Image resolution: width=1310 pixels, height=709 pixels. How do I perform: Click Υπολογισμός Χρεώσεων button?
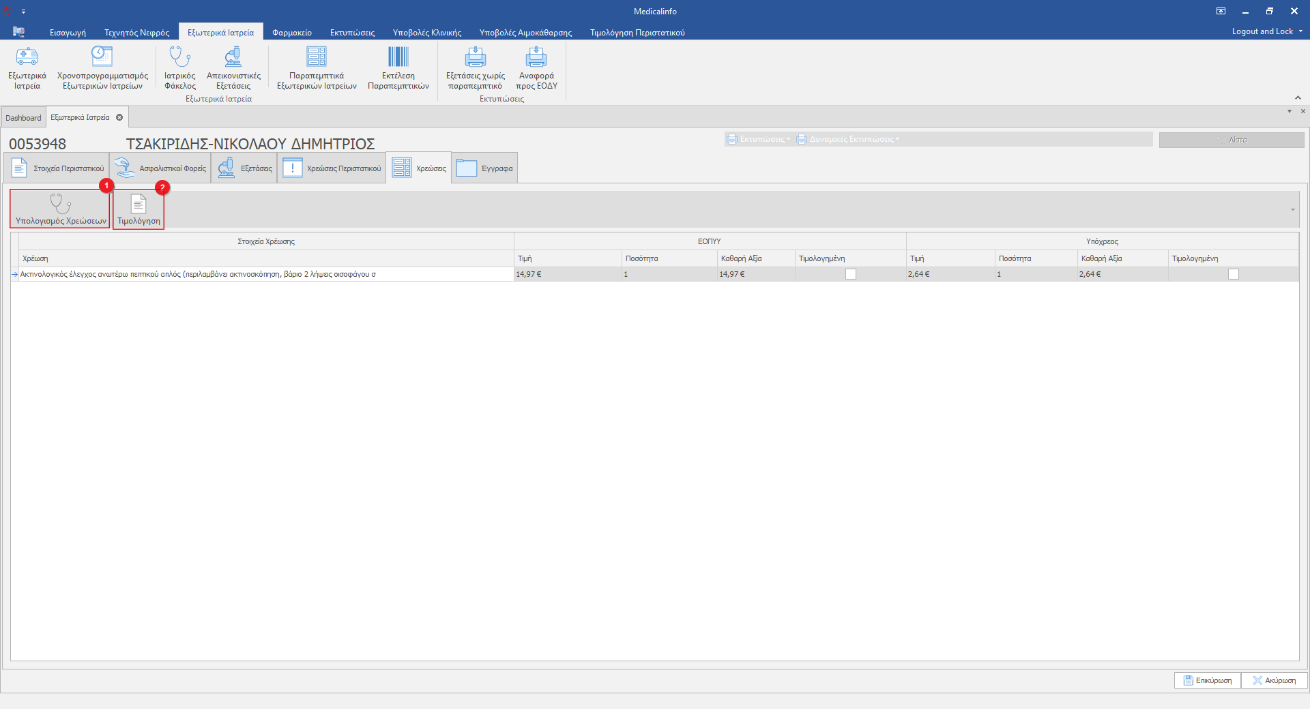point(61,209)
